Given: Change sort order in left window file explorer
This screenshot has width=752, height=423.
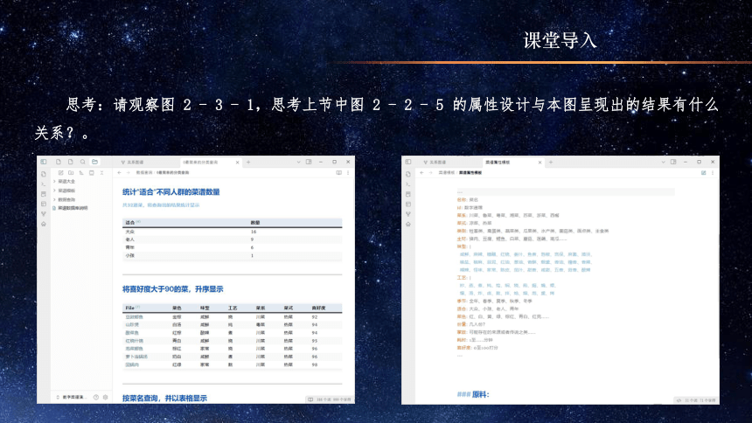Looking at the screenshot, I should pos(81,173).
